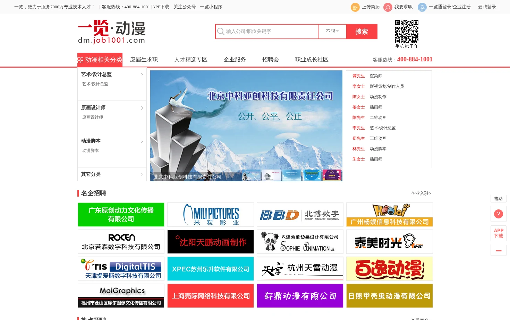Expand the 艺术/设计总监 category arrow
The image size is (510, 320).
[x=142, y=75]
